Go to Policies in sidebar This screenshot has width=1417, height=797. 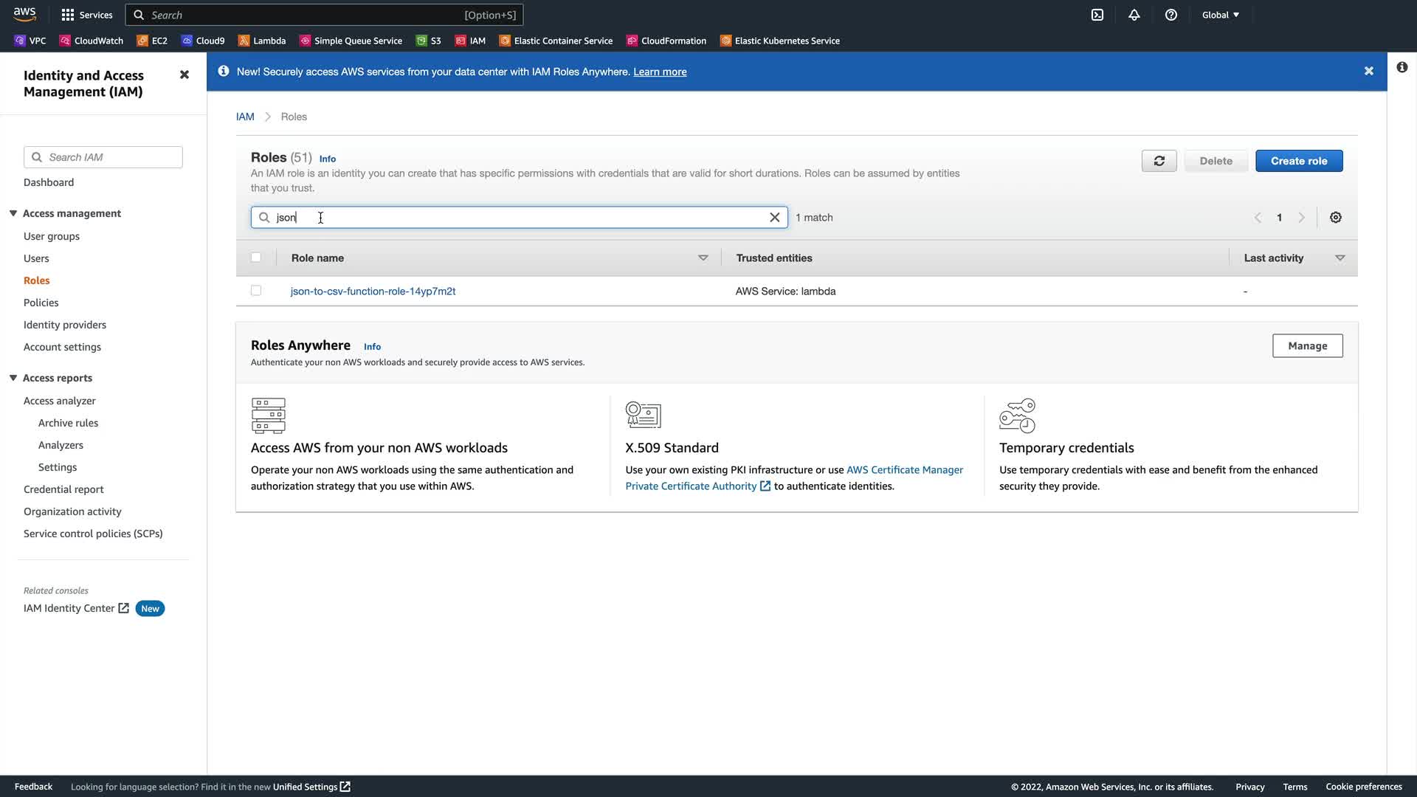tap(41, 303)
